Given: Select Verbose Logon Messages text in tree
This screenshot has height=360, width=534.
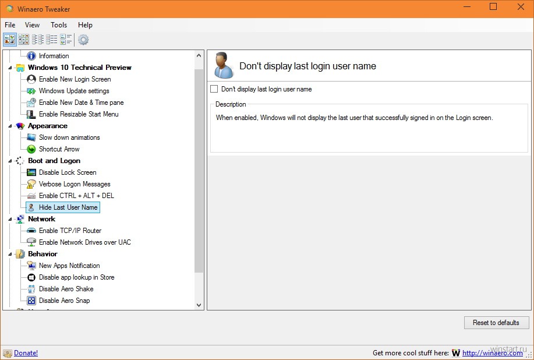Looking at the screenshot, I should point(75,184).
